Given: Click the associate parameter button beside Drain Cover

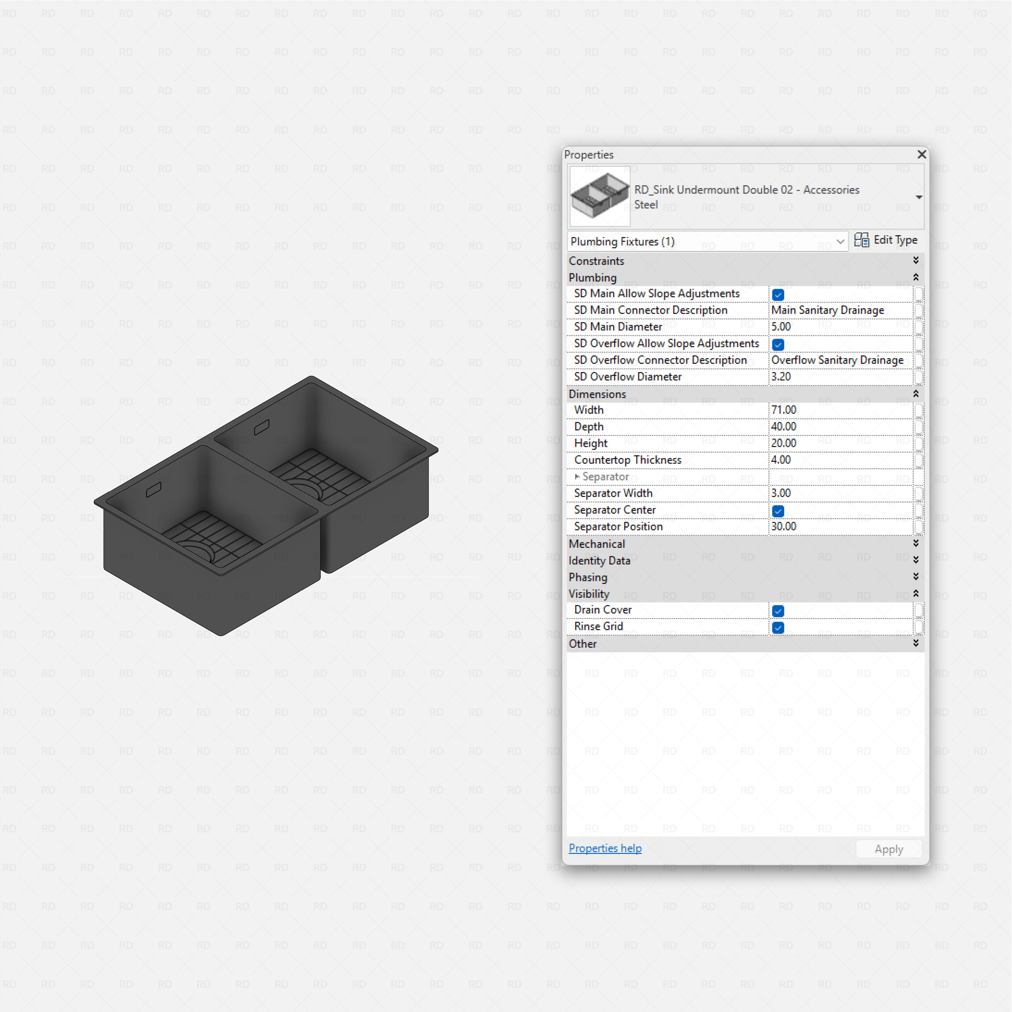Looking at the screenshot, I should click(x=920, y=610).
